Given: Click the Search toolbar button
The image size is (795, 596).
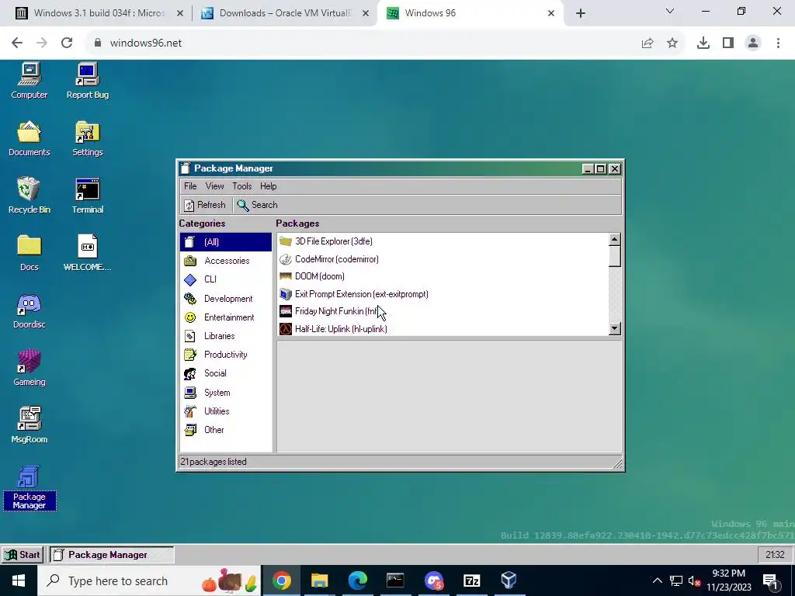Looking at the screenshot, I should coord(258,205).
